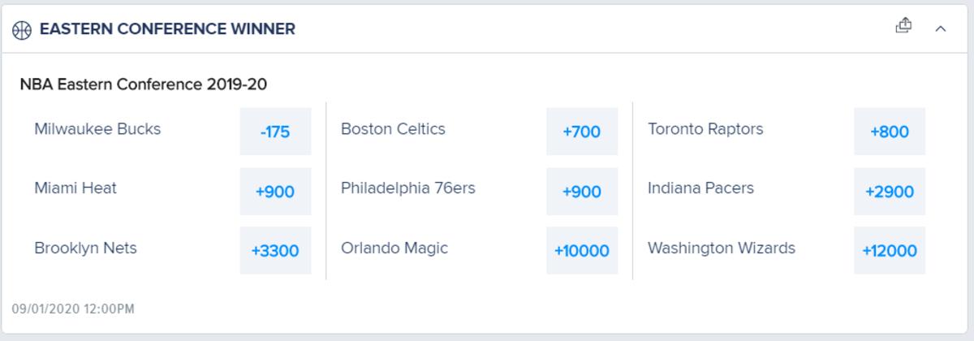Select Indiana Pacers +2900 odds
This screenshot has height=341, width=974.
889,192
